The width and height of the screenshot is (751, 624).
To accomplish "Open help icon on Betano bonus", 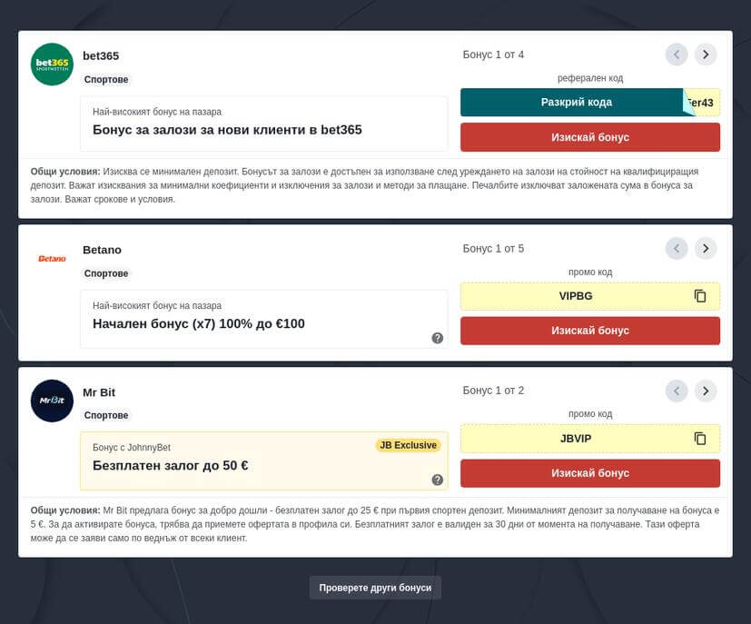I will click(438, 338).
